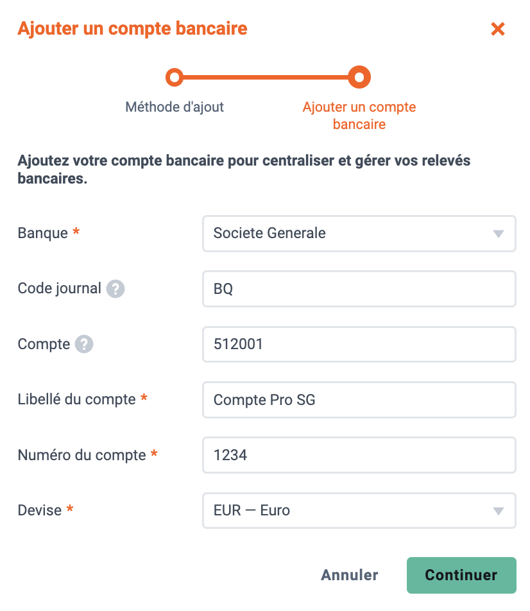Select the EUR — Euro currency field
Viewport: 530px width, 611px height.
(359, 510)
